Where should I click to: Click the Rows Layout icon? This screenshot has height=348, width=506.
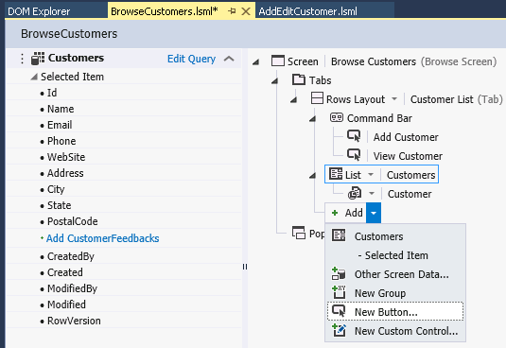pos(317,98)
